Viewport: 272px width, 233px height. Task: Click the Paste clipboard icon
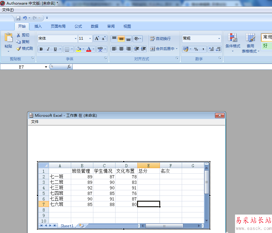click(x=8, y=38)
